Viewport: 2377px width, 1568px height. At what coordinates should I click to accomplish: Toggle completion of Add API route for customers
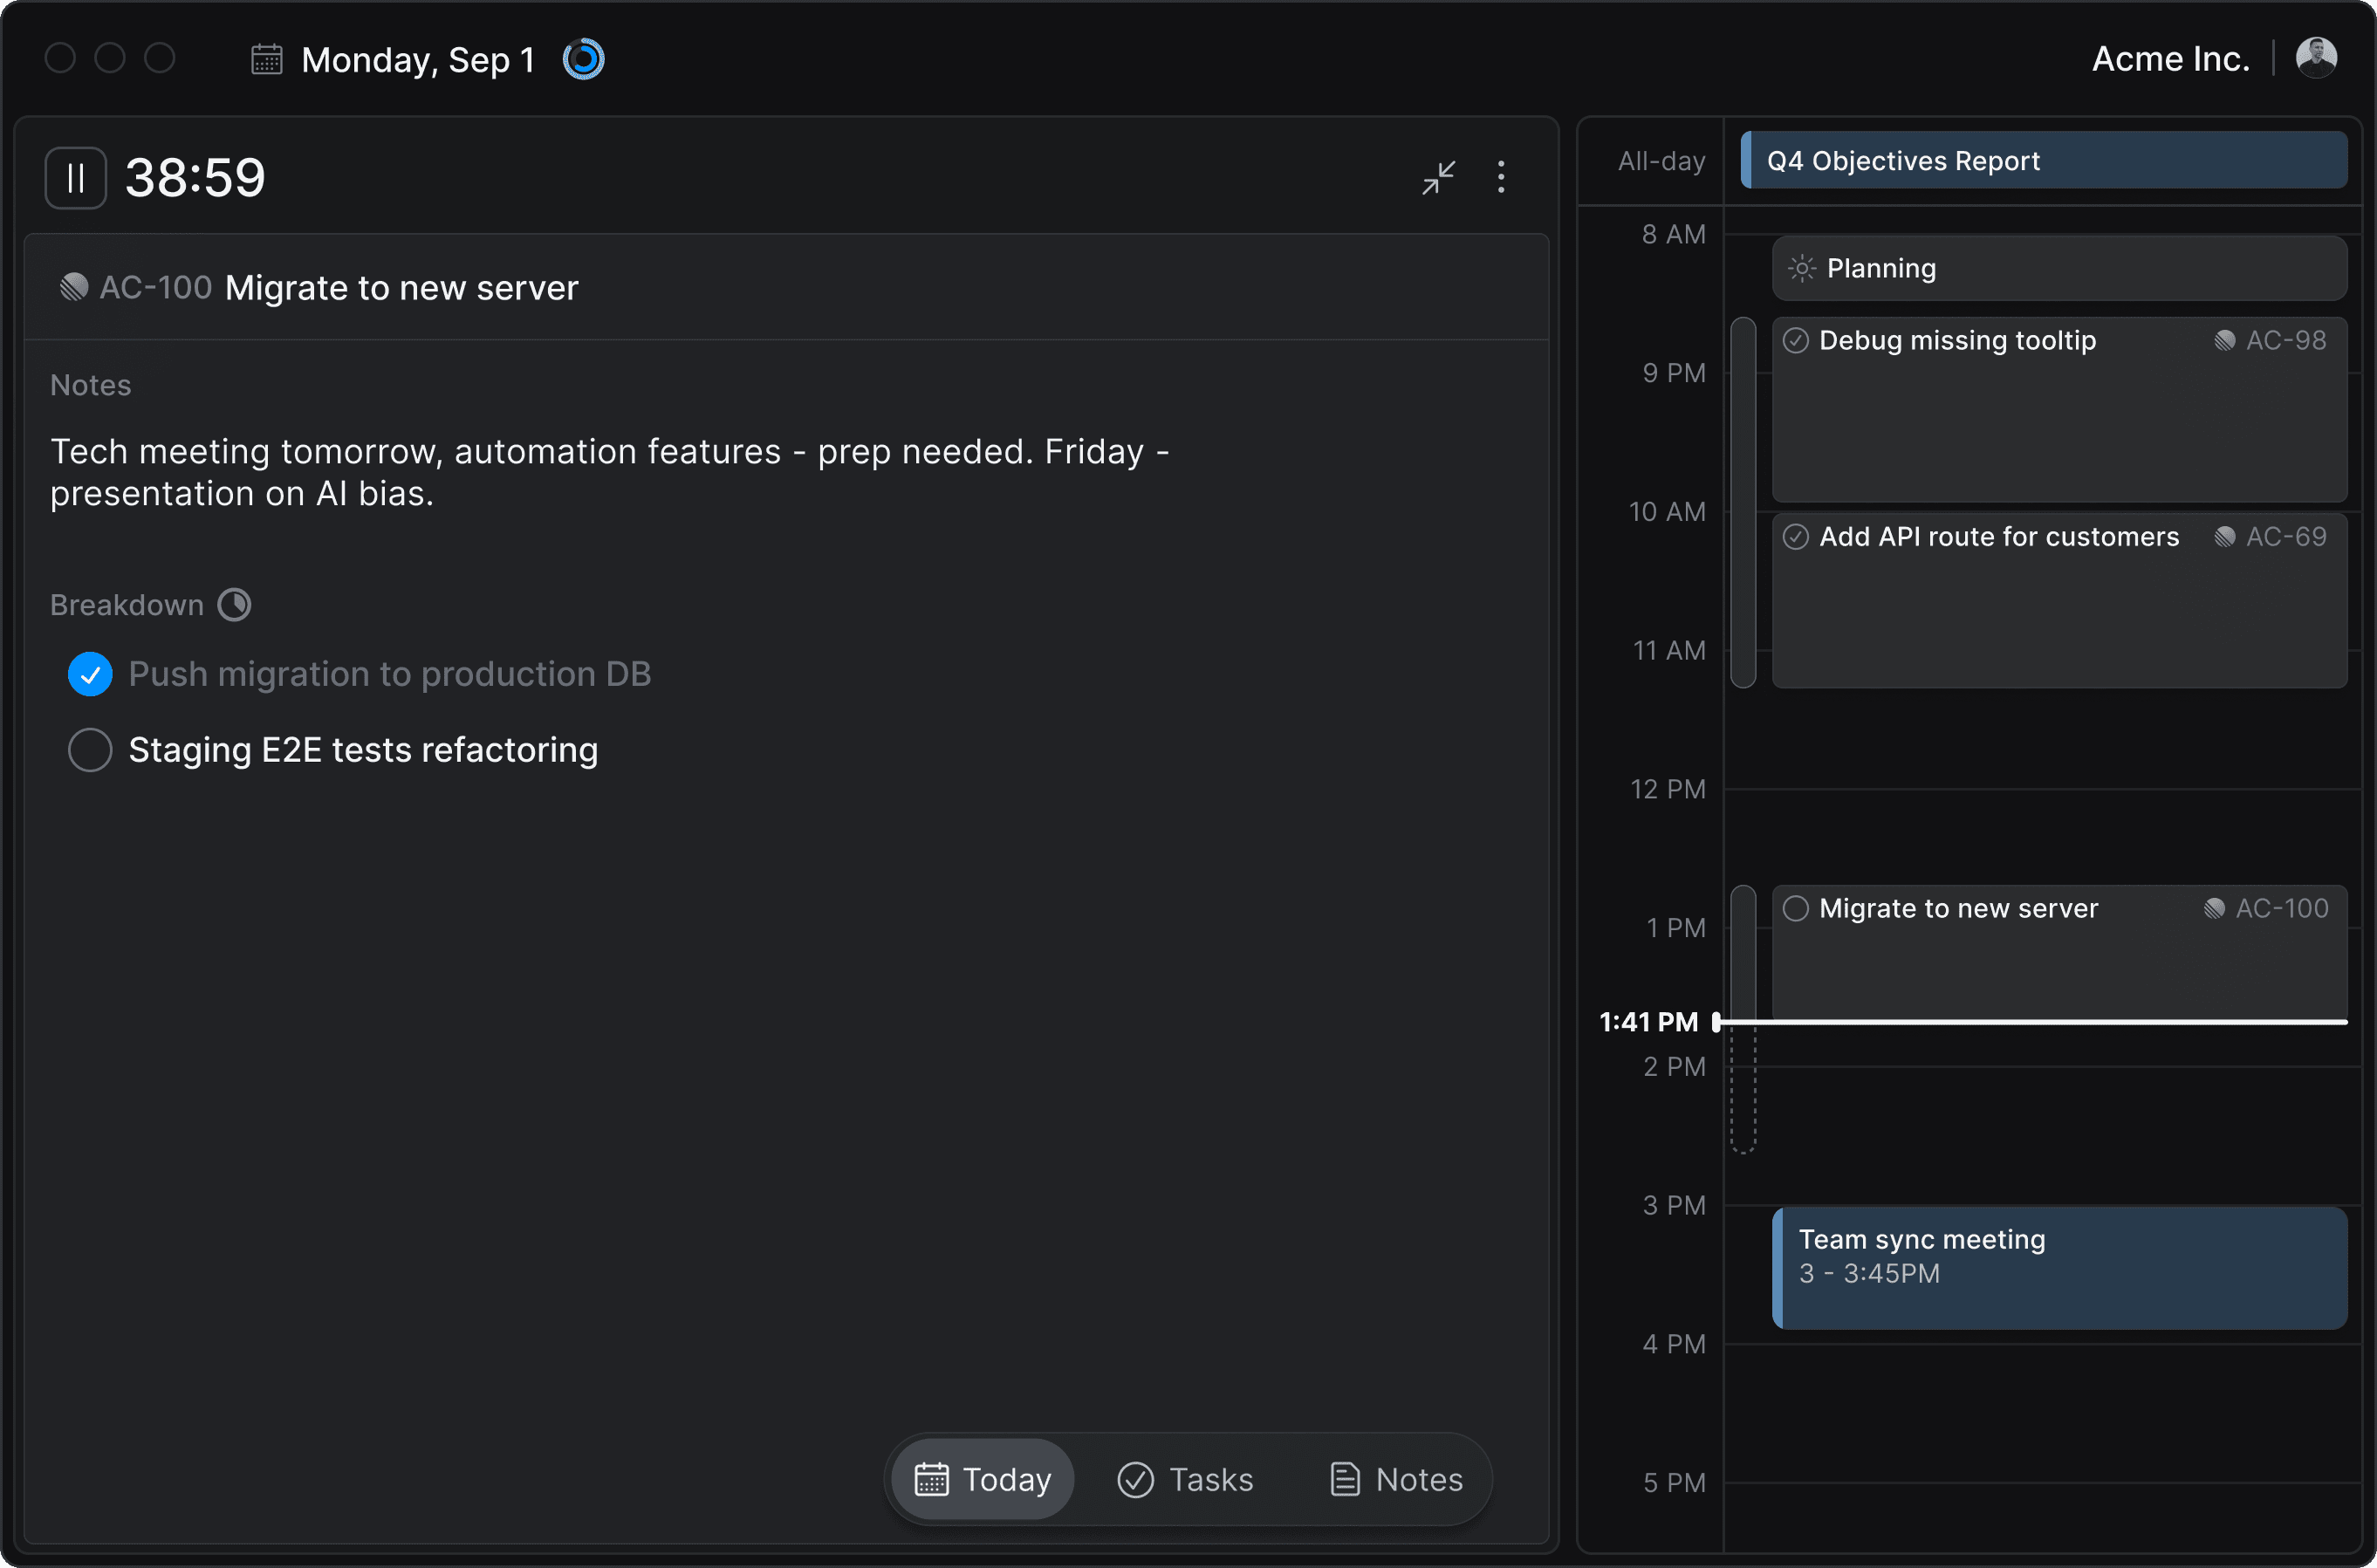coord(1795,536)
